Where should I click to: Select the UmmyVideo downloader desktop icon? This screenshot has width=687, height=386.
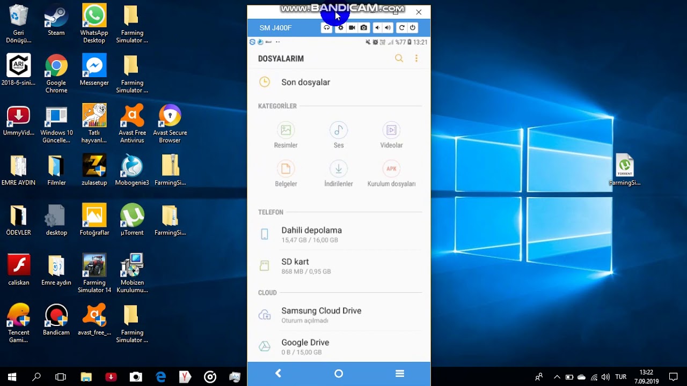19,120
